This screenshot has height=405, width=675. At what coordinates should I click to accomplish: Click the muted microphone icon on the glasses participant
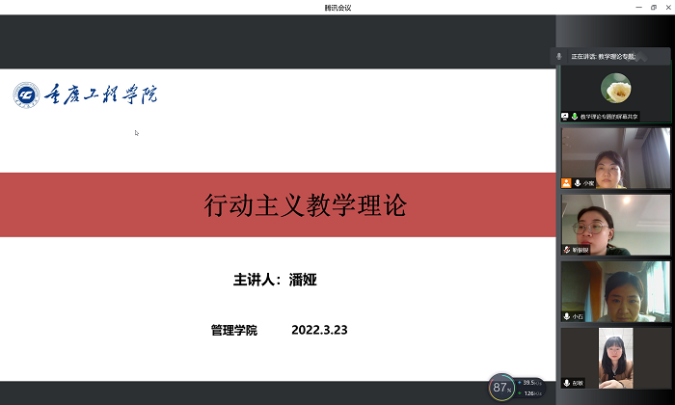point(567,249)
